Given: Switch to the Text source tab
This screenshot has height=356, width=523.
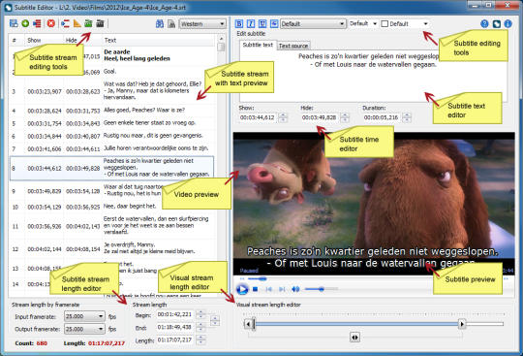Looking at the screenshot, I should (x=293, y=46).
